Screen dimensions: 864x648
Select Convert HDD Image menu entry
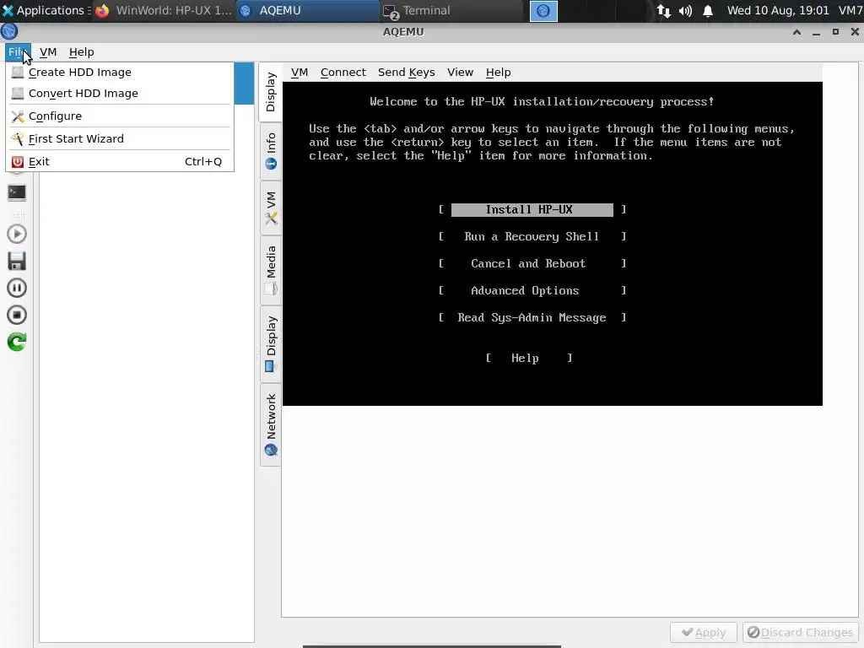[120, 93]
